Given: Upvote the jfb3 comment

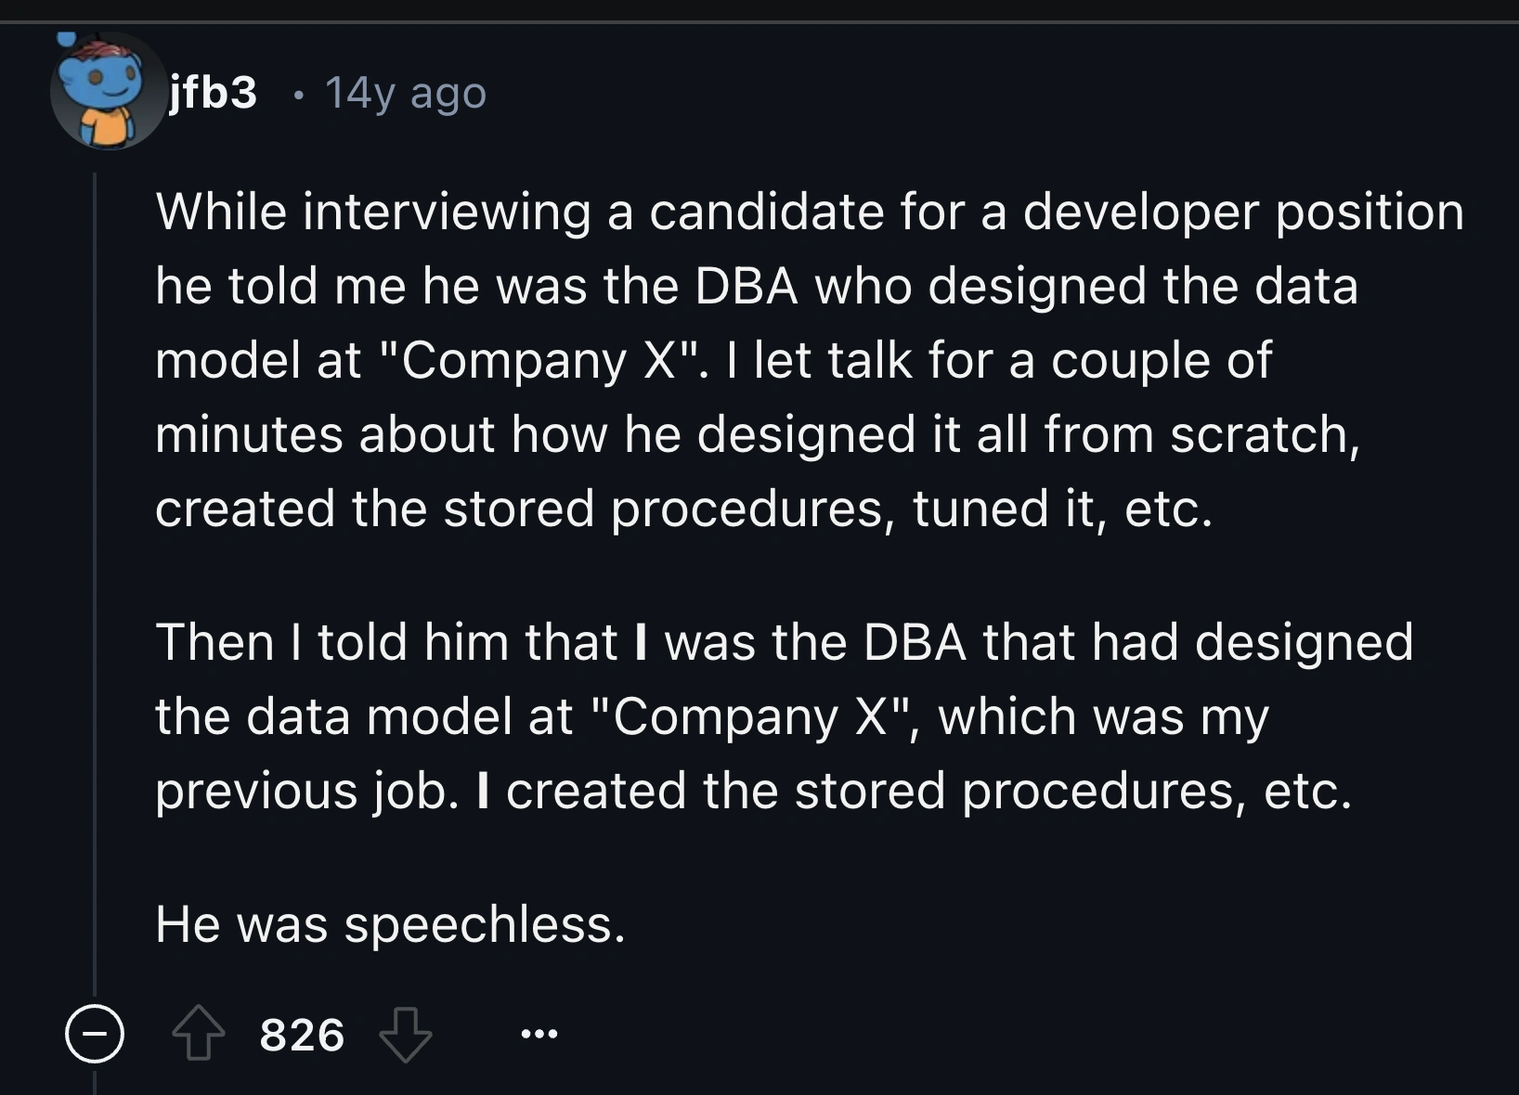Looking at the screenshot, I should click(200, 1035).
